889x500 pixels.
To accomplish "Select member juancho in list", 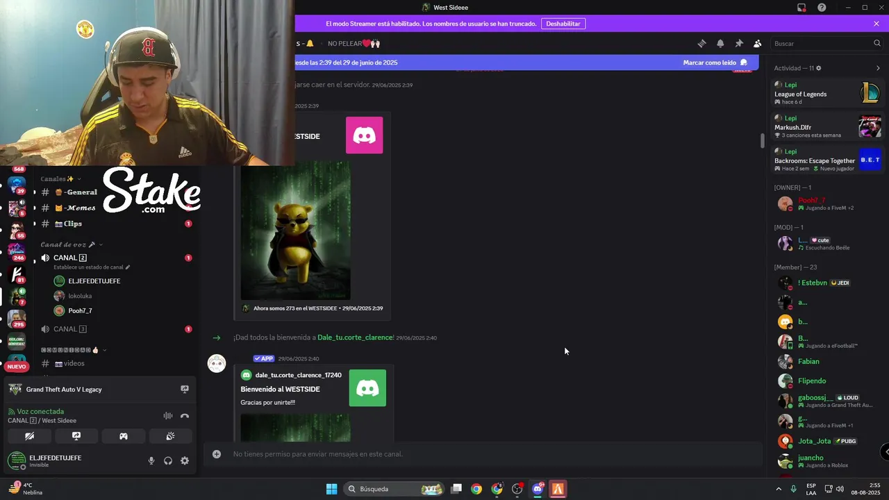I will pyautogui.click(x=826, y=460).
